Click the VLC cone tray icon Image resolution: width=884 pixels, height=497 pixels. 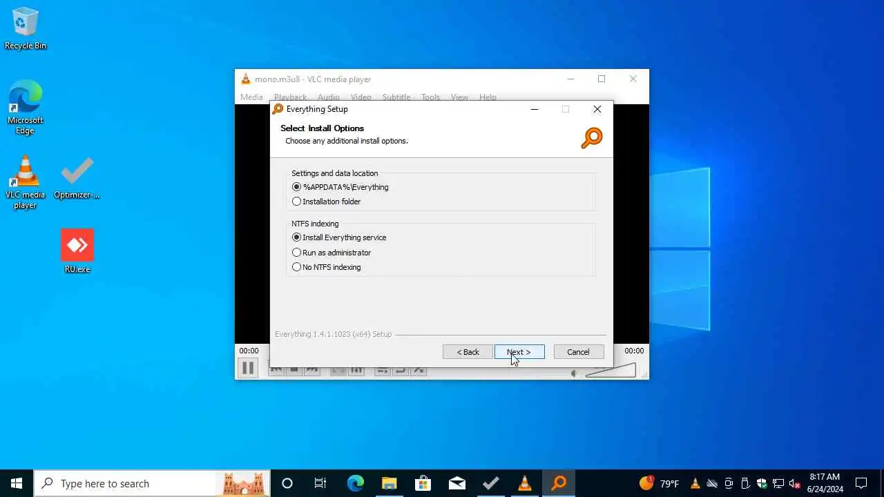tap(695, 483)
